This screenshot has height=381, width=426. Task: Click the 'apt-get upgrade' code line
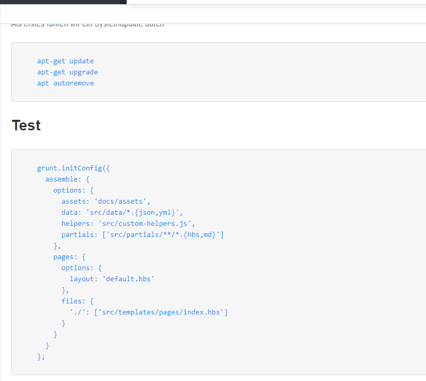coord(68,72)
